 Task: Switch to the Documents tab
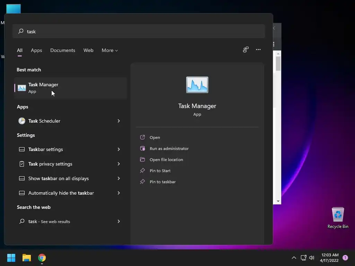(x=63, y=51)
